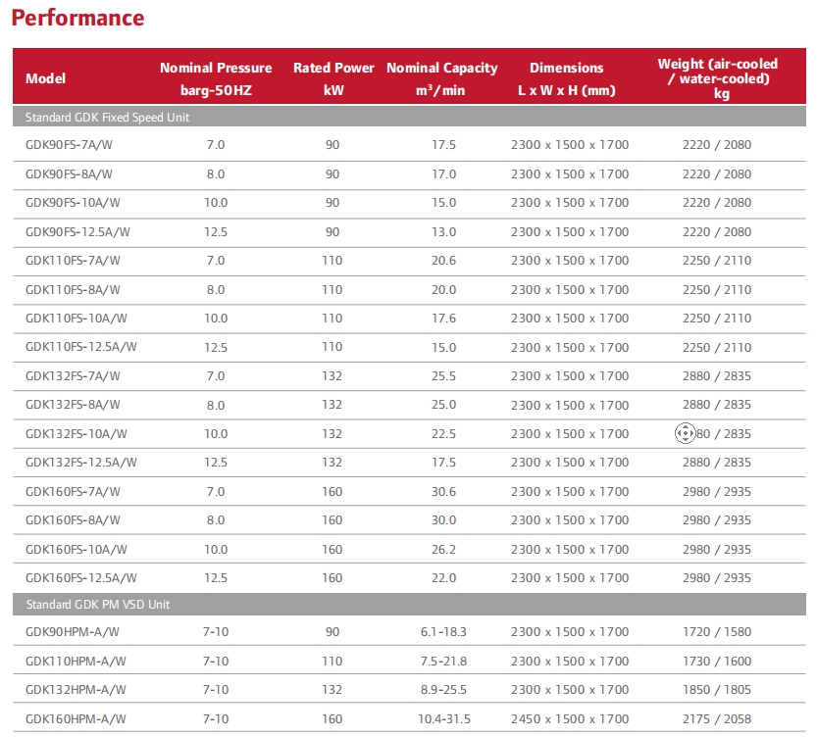This screenshot has width=817, height=737.
Task: Click capacity 30.6 in GDK160FS-7A/W row
Action: click(x=443, y=491)
